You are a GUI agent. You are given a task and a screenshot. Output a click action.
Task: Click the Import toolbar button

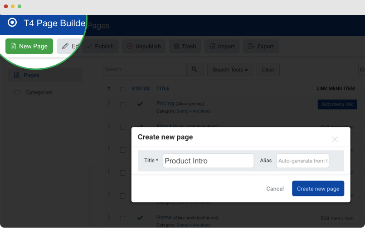coord(222,47)
